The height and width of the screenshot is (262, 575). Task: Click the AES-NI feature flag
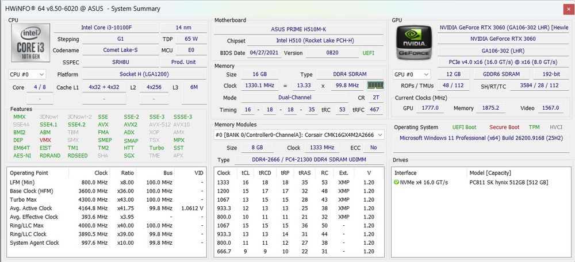22,155
